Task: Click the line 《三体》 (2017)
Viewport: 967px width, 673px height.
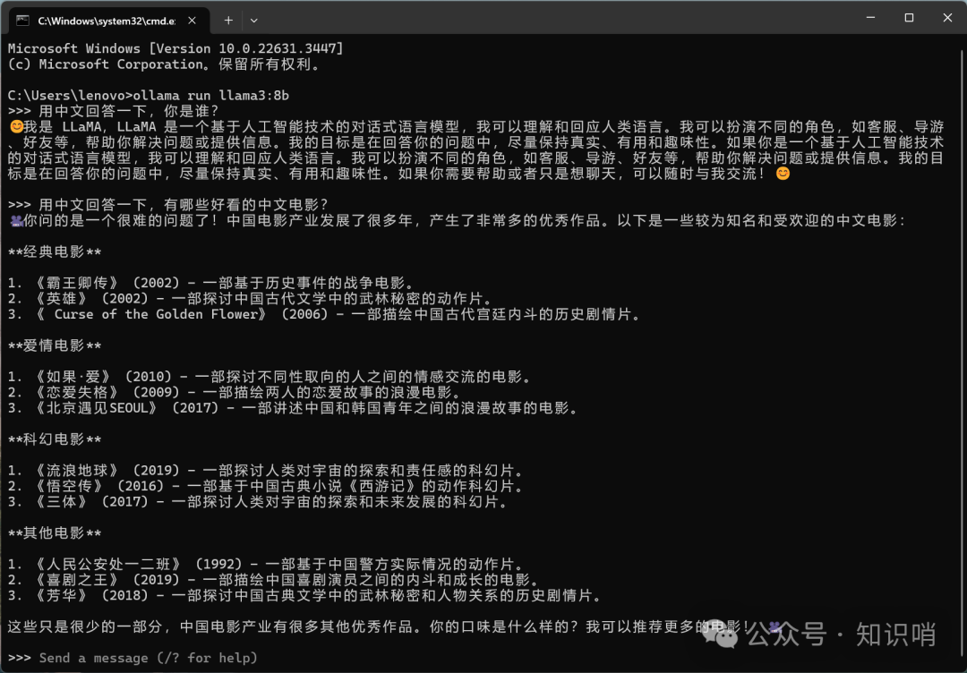Action: (x=259, y=502)
